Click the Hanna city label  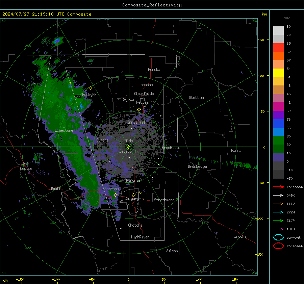tap(236, 151)
